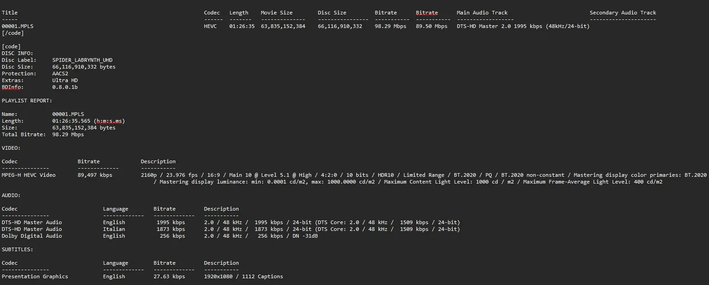Click the Main Audio Track header
Screen dimensions: 709x285
[482, 13]
